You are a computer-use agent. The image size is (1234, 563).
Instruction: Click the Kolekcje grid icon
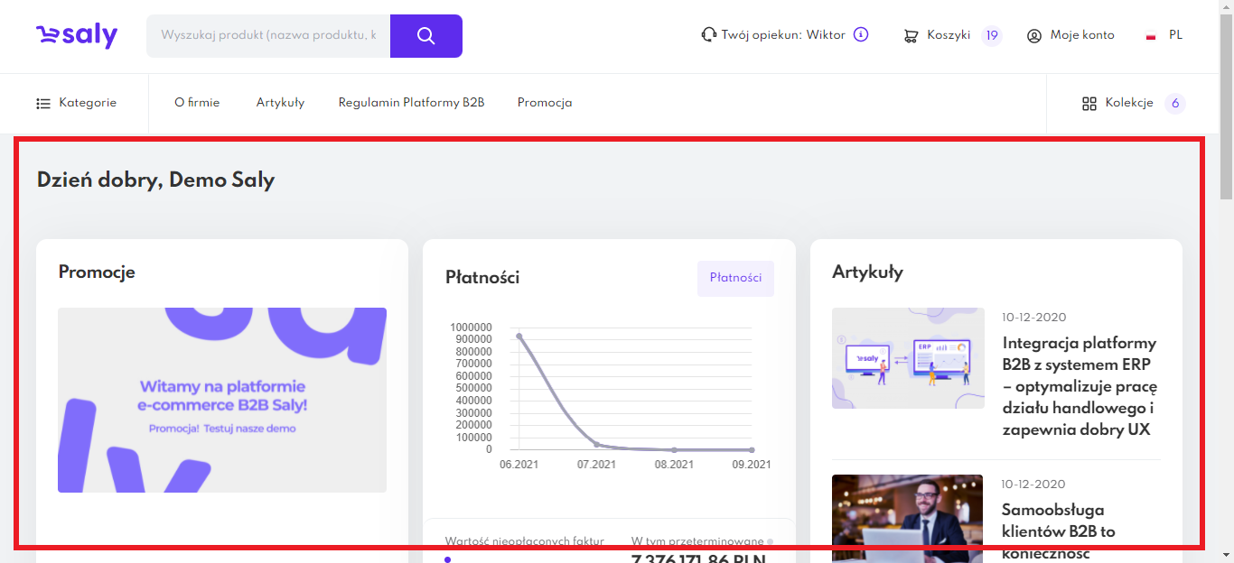click(1089, 104)
